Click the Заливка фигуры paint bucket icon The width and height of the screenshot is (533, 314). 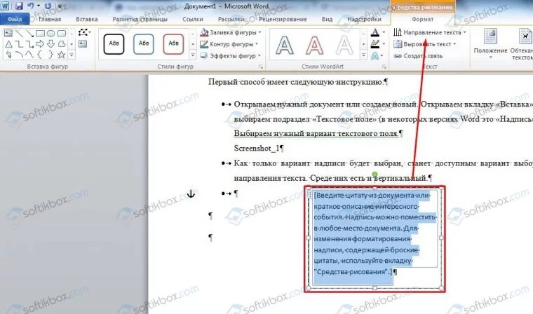click(204, 32)
